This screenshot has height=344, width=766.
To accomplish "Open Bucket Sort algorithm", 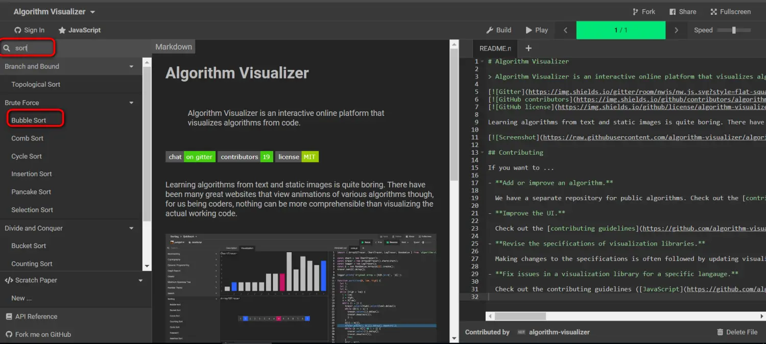I will coord(29,245).
